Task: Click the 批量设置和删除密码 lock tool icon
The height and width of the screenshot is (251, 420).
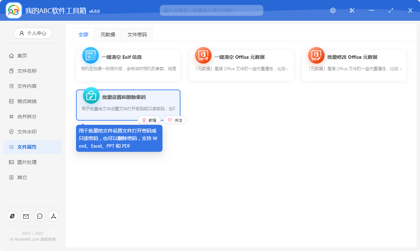Action: pyautogui.click(x=91, y=96)
